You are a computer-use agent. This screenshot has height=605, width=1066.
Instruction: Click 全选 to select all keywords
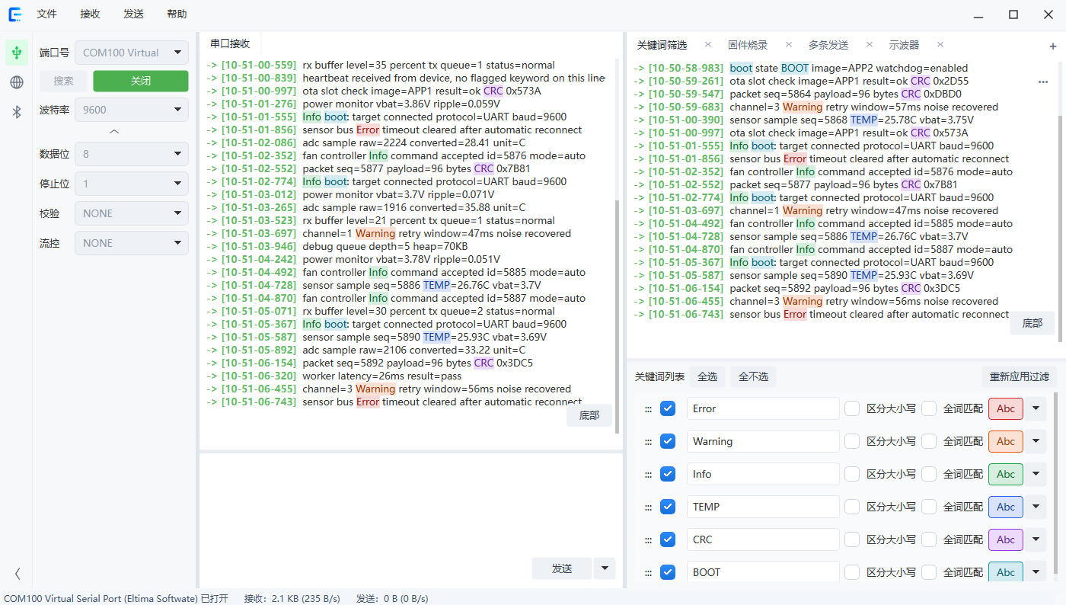[707, 376]
